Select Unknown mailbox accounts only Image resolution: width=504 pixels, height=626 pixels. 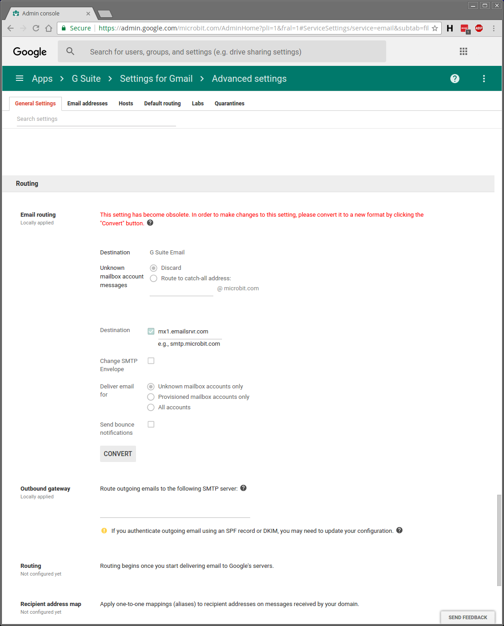(x=151, y=387)
